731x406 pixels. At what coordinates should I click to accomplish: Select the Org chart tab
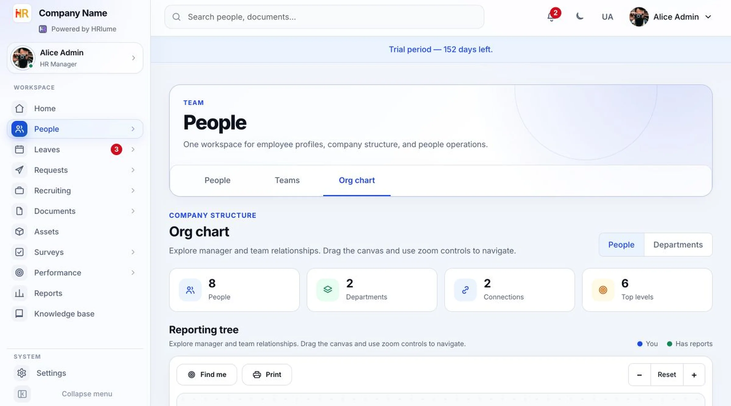pos(357,180)
